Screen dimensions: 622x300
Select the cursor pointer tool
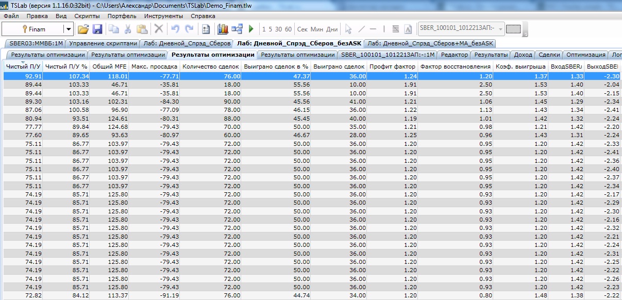point(348,29)
